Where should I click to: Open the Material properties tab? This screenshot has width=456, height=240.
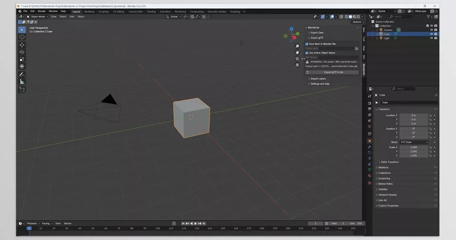(x=370, y=176)
